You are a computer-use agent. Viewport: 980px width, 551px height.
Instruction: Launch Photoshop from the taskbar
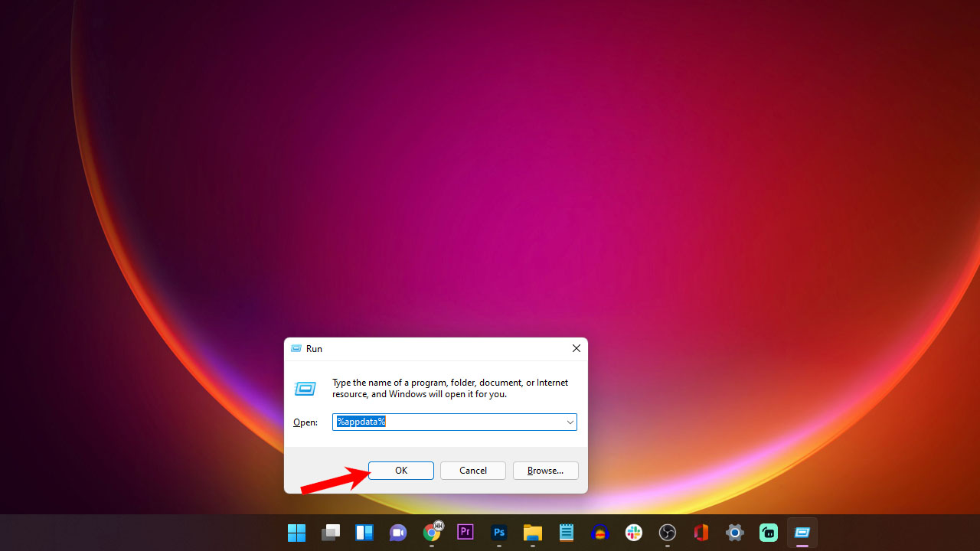coord(498,532)
